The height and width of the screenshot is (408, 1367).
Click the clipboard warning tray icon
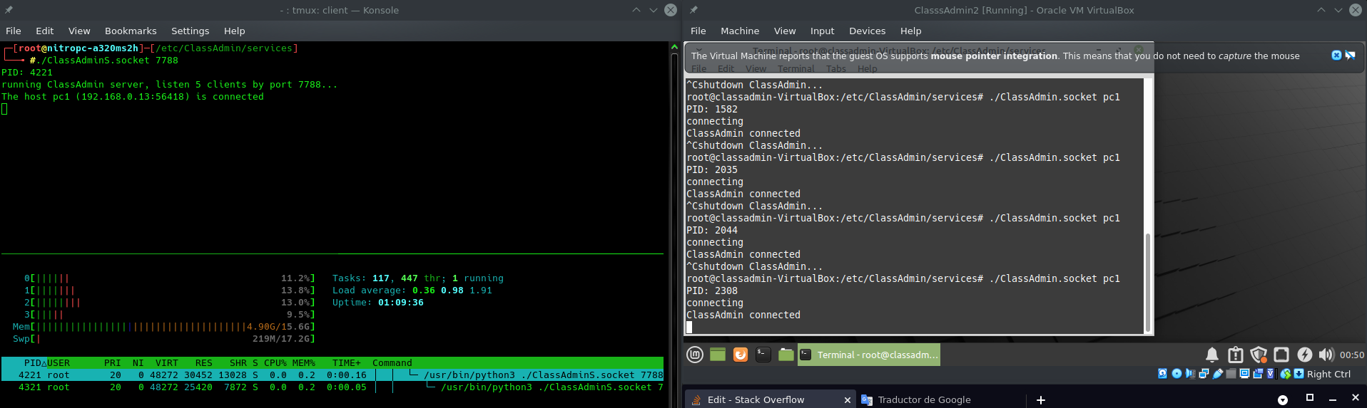(x=1236, y=355)
